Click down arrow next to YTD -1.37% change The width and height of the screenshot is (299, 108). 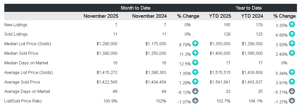[x=292, y=101]
